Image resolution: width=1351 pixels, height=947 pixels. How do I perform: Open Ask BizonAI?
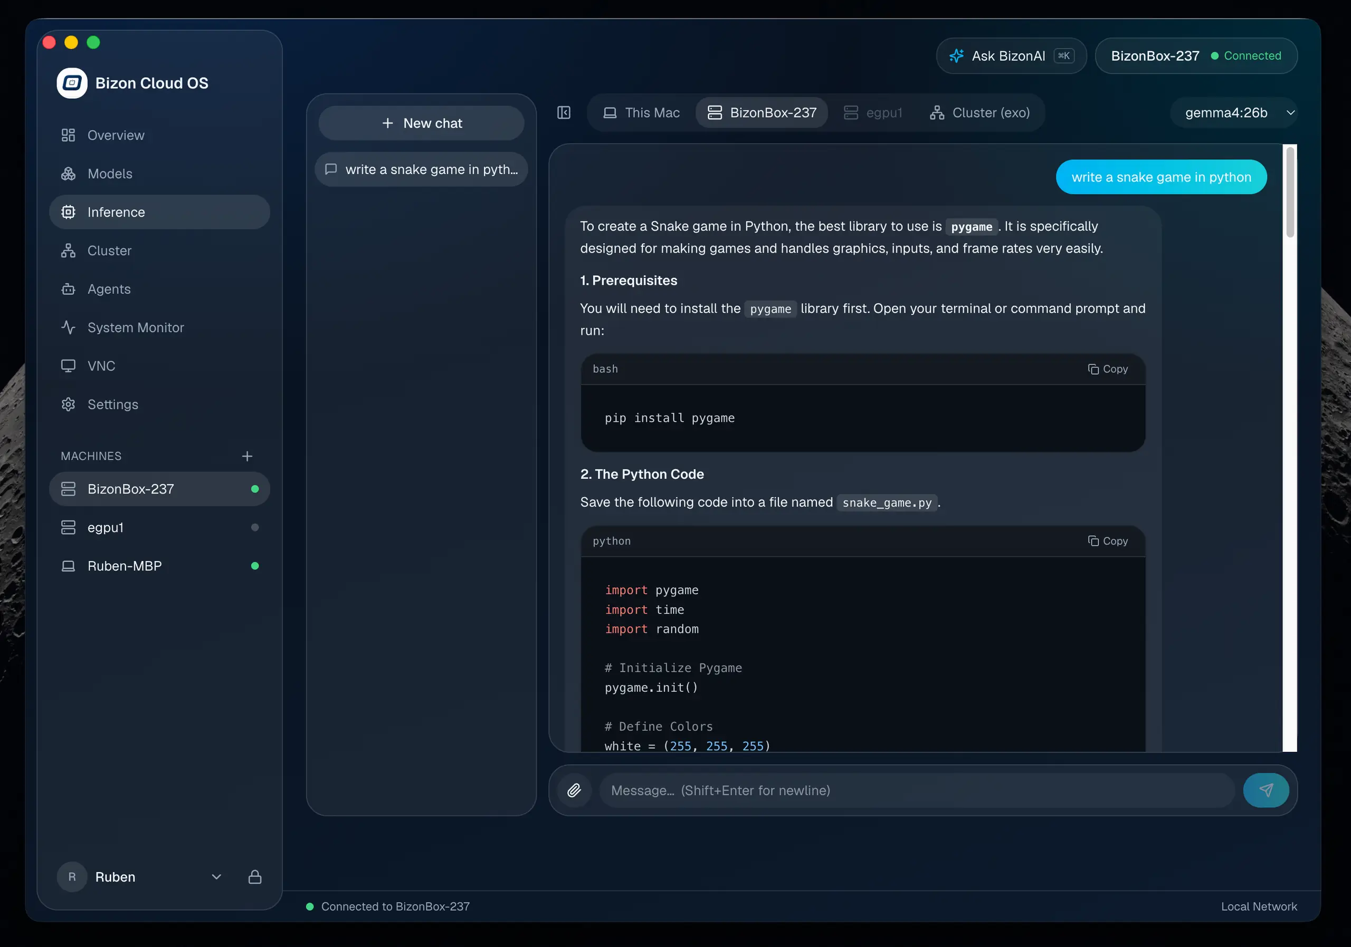[x=1011, y=56]
